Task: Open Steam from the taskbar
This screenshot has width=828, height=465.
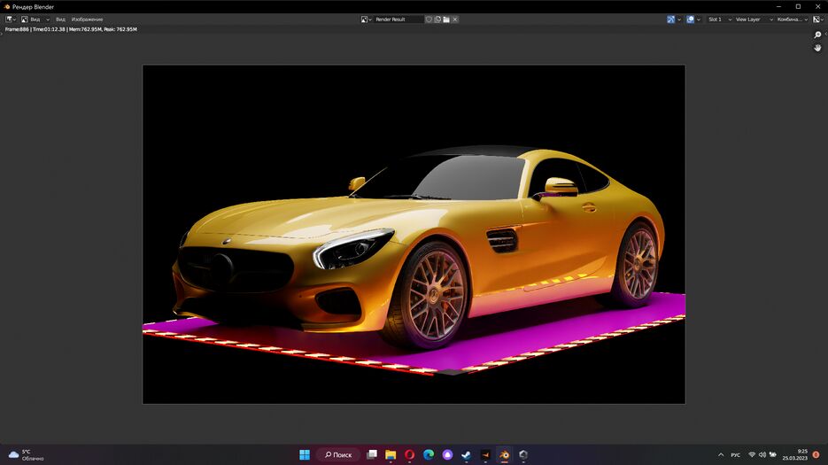Action: pyautogui.click(x=467, y=454)
